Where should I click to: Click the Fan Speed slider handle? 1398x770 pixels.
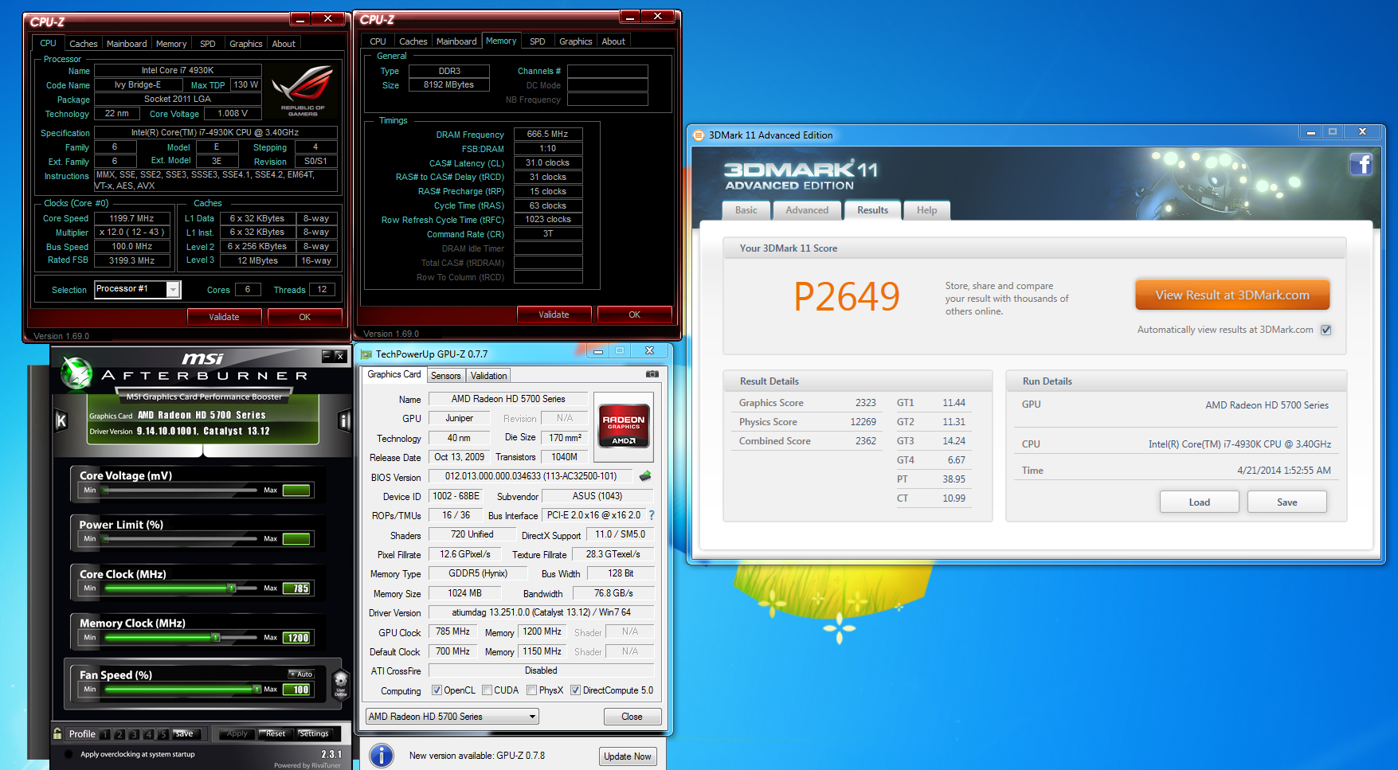pyautogui.click(x=256, y=690)
